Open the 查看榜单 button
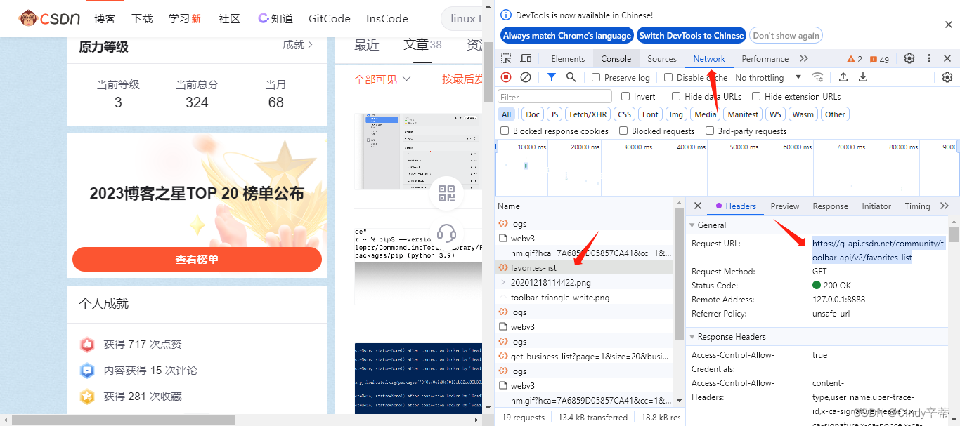 coord(197,259)
